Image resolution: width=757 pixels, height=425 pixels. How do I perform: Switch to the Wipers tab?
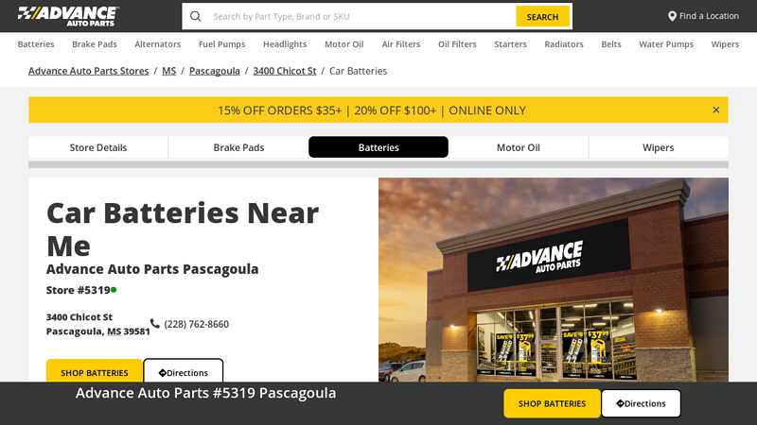coord(658,147)
